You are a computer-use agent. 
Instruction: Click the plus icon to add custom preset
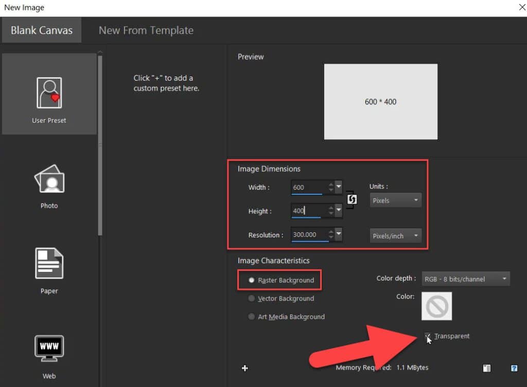pos(245,368)
